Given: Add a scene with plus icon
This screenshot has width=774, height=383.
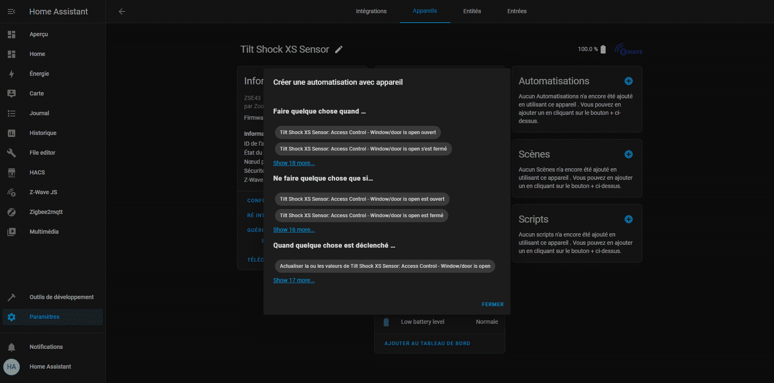Looking at the screenshot, I should 629,154.
